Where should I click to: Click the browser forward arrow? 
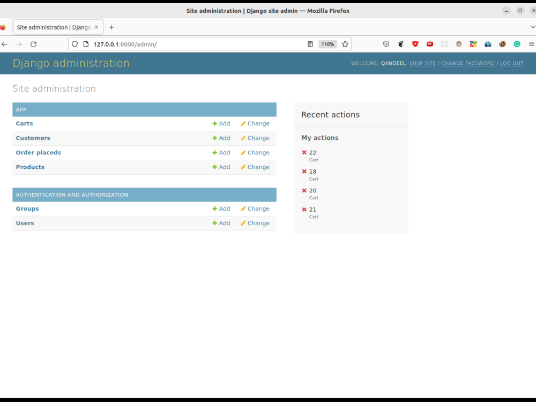point(19,44)
